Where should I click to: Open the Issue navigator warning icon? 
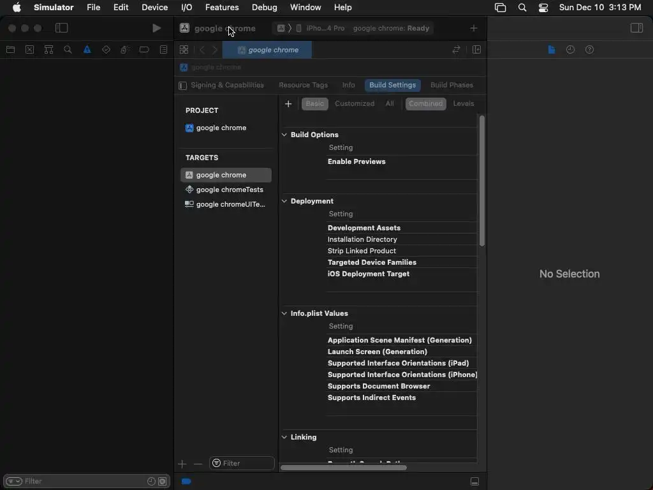click(x=87, y=50)
